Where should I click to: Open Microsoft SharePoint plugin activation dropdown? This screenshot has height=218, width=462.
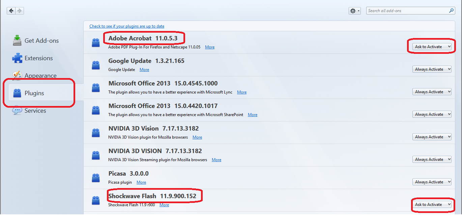432,114
